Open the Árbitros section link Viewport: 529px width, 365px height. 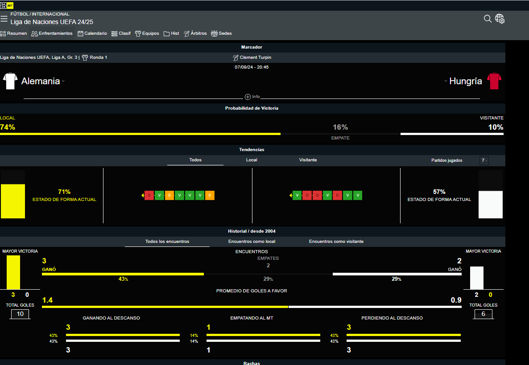pyautogui.click(x=195, y=33)
